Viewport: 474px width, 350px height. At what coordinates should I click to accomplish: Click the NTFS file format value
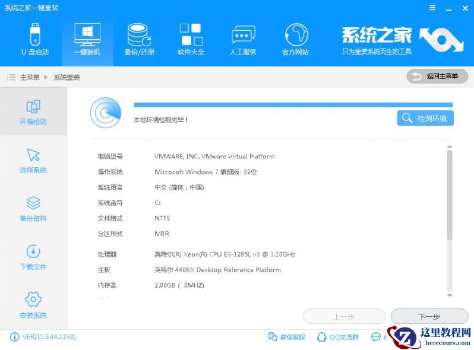point(162,218)
